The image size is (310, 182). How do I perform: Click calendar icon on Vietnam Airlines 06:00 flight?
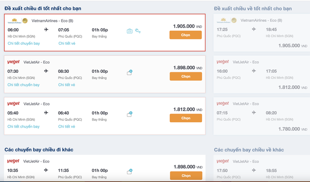point(129,31)
